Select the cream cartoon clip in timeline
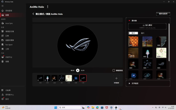Image resolution: width=176 pixels, height=110 pixels. tap(69, 78)
